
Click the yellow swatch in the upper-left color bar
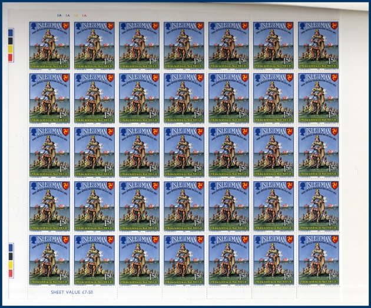9,50
